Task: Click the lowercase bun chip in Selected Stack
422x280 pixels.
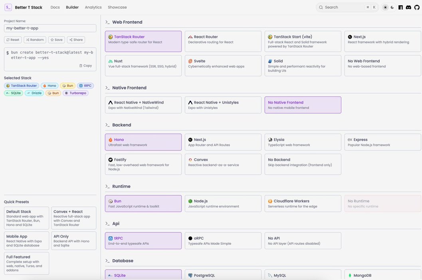Action: coord(53,93)
